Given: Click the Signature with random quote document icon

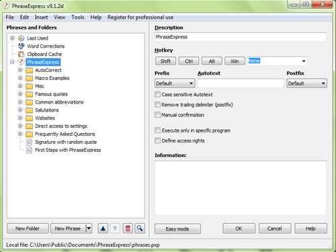Looking at the screenshot, I should pos(29,142).
